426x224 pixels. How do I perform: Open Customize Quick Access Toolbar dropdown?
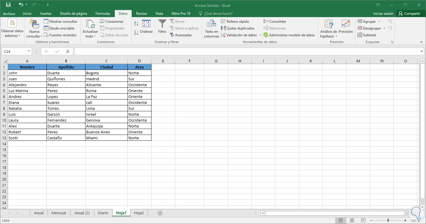point(48,5)
